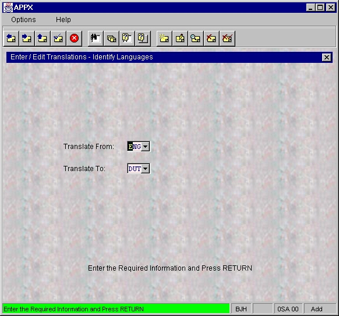Click question mark icon beside stacked windows icon

click(x=127, y=38)
